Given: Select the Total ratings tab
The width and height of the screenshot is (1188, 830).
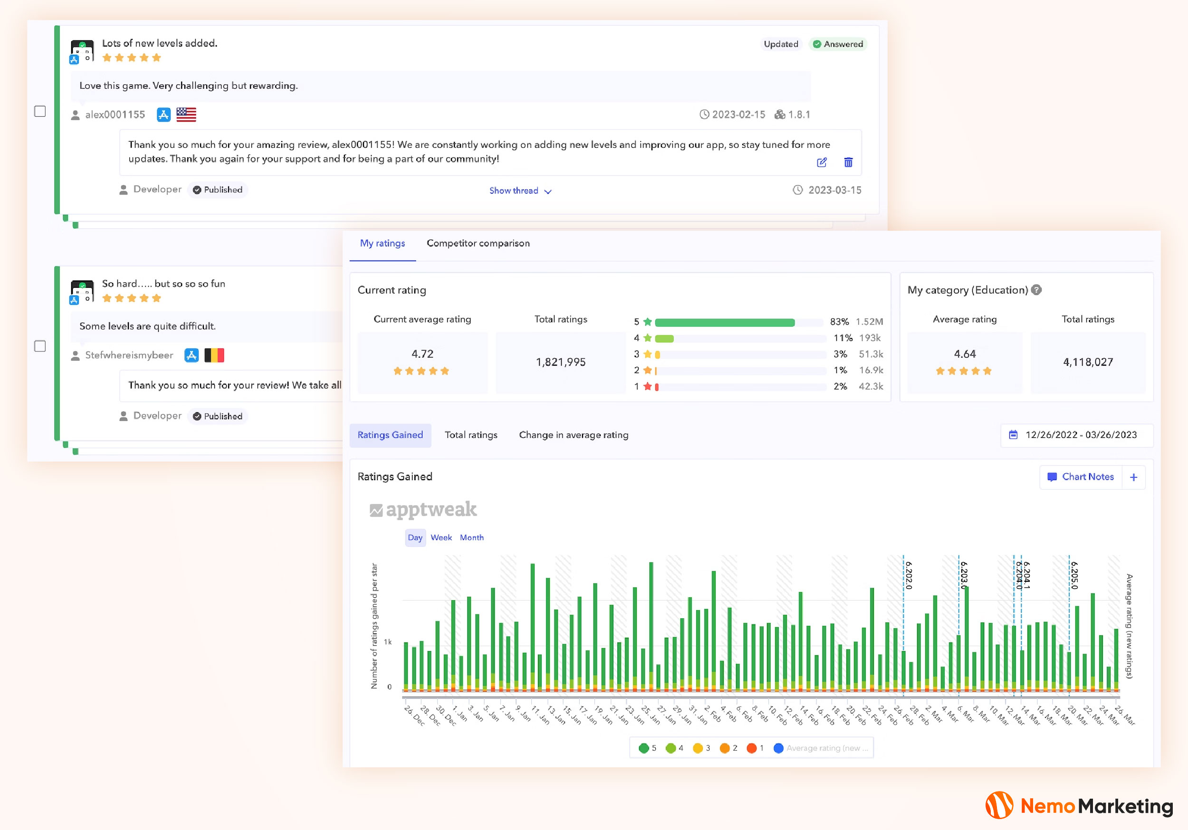Looking at the screenshot, I should [x=470, y=435].
